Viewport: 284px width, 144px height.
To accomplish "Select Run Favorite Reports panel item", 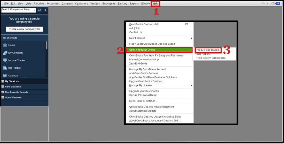I will click(24, 92).
